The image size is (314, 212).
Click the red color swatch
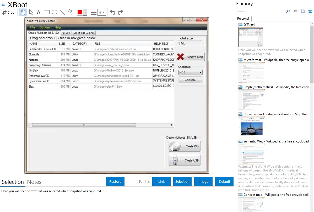(80, 12)
